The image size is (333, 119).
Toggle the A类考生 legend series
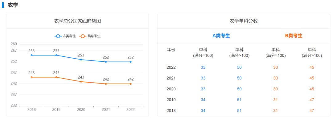[x=65, y=36]
